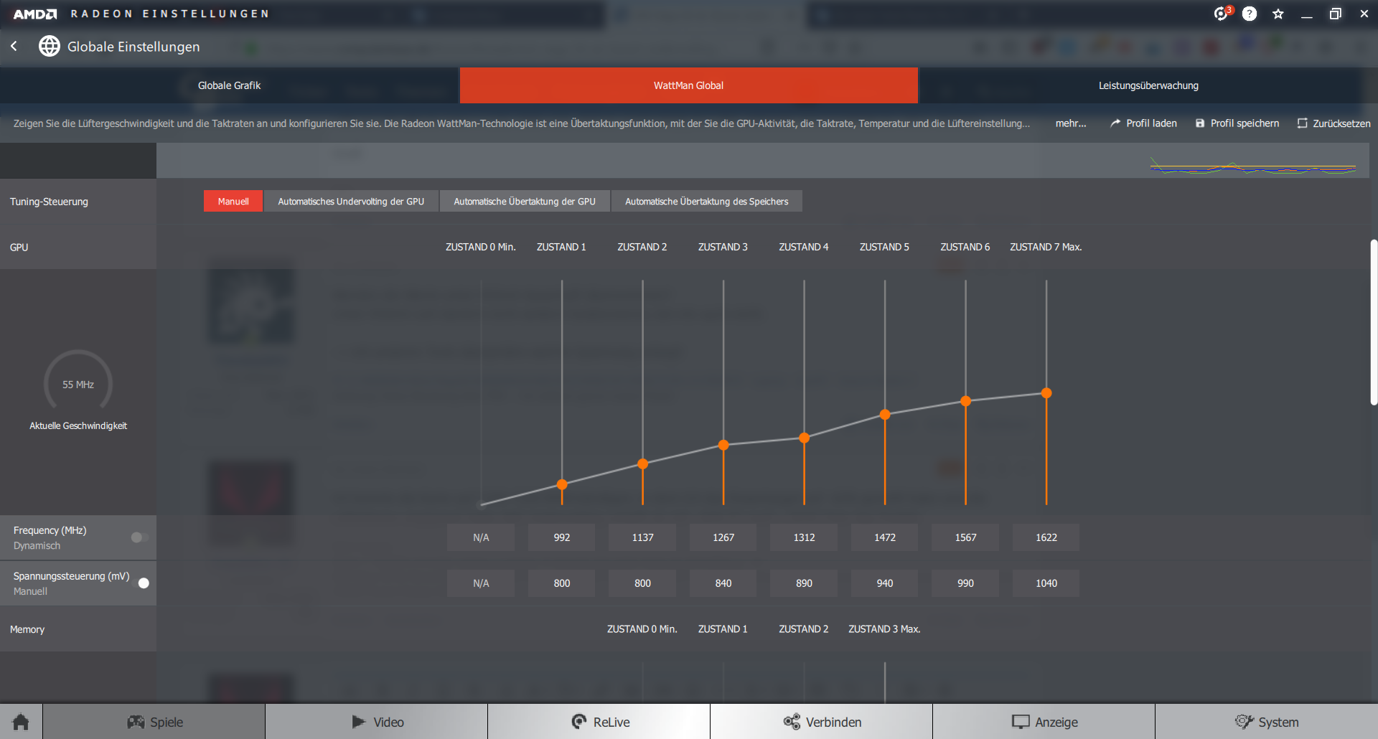The width and height of the screenshot is (1378, 739).
Task: Open the notifications icon with badge
Action: click(x=1222, y=13)
